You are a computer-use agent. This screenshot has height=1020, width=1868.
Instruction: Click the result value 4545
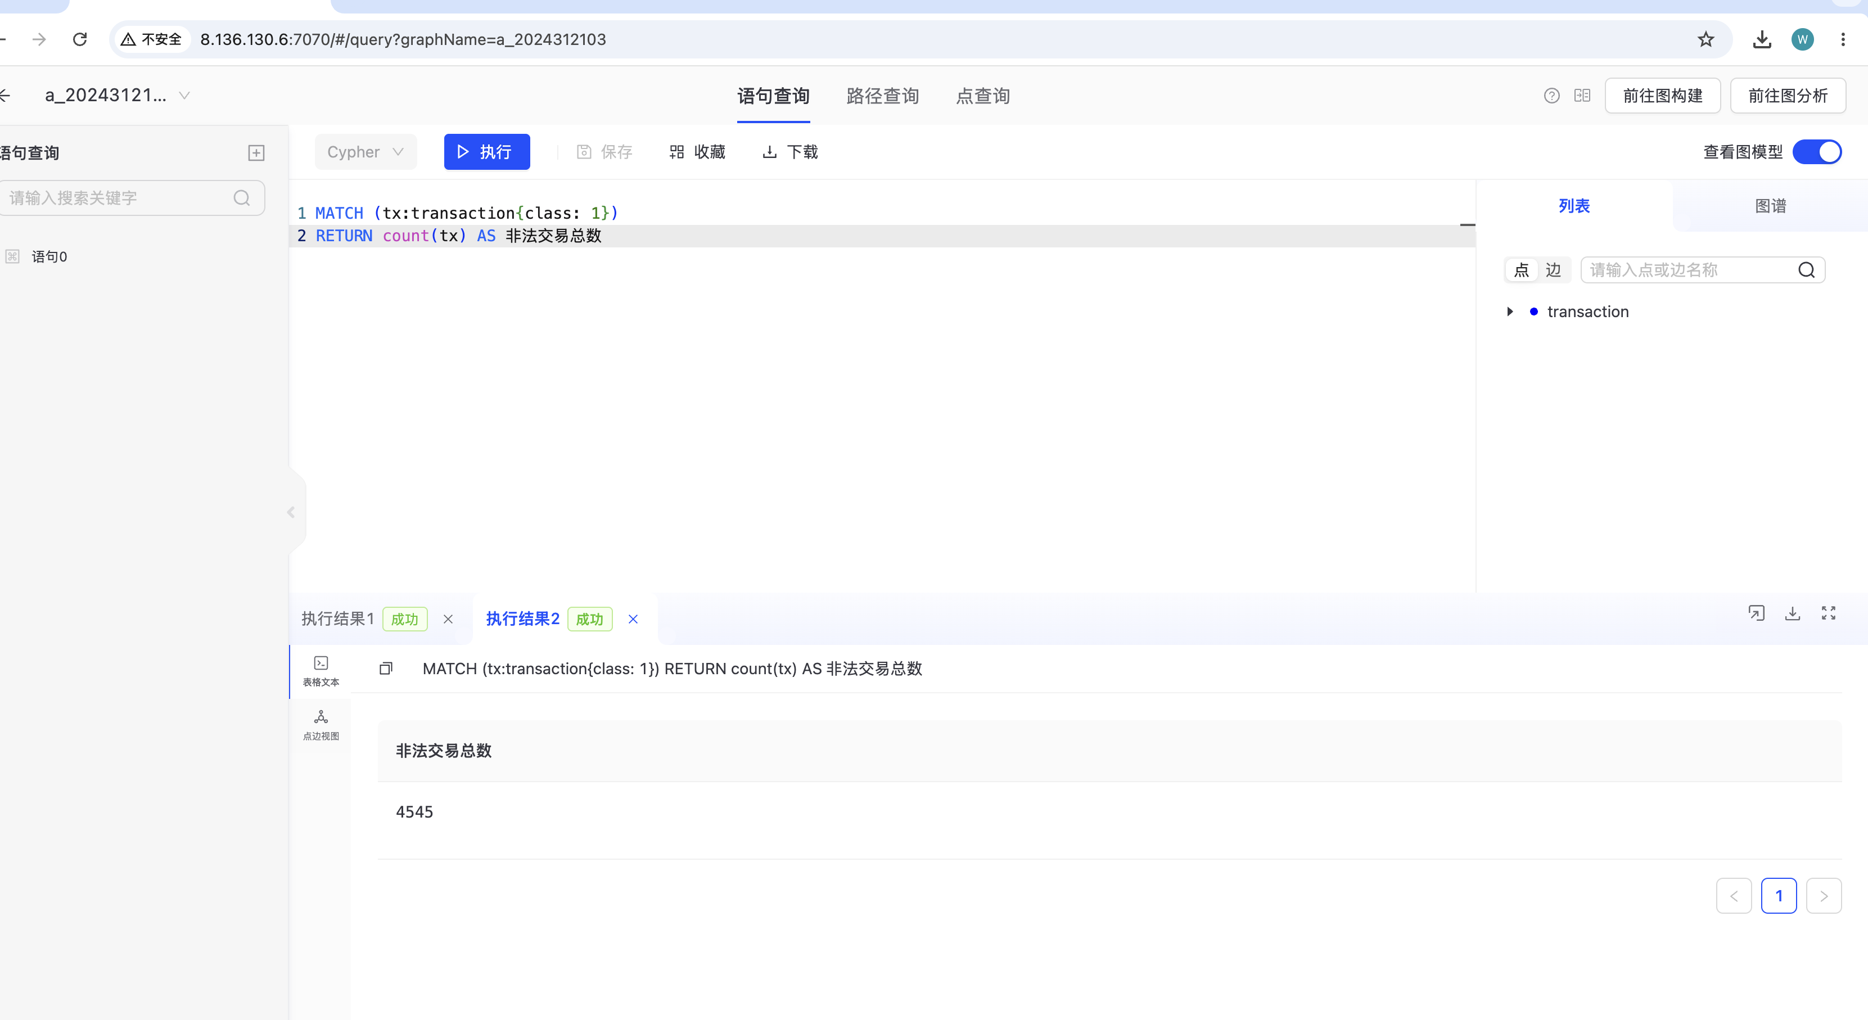pos(414,812)
